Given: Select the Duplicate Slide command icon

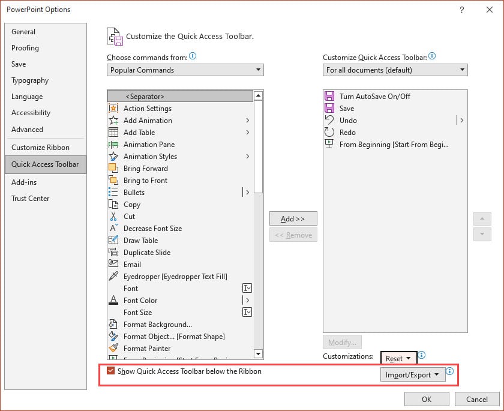Looking at the screenshot, I should coord(114,253).
